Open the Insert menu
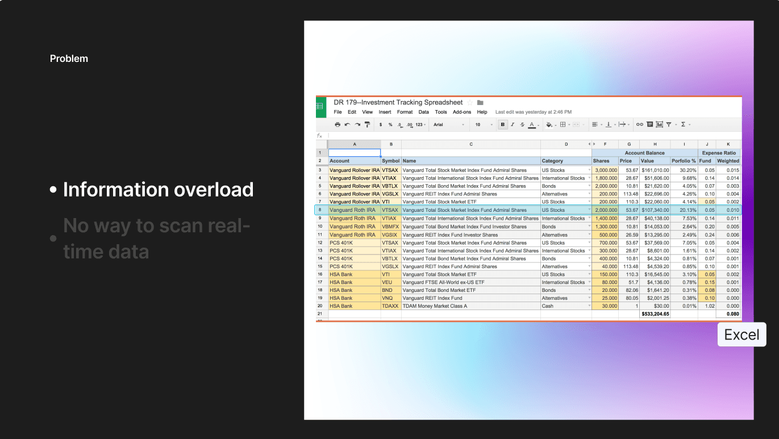779x439 pixels. click(385, 112)
